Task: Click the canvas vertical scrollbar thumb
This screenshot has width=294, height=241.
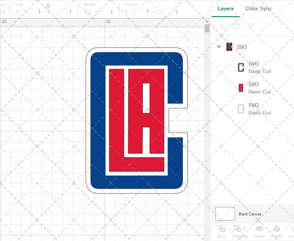Action: (207, 28)
